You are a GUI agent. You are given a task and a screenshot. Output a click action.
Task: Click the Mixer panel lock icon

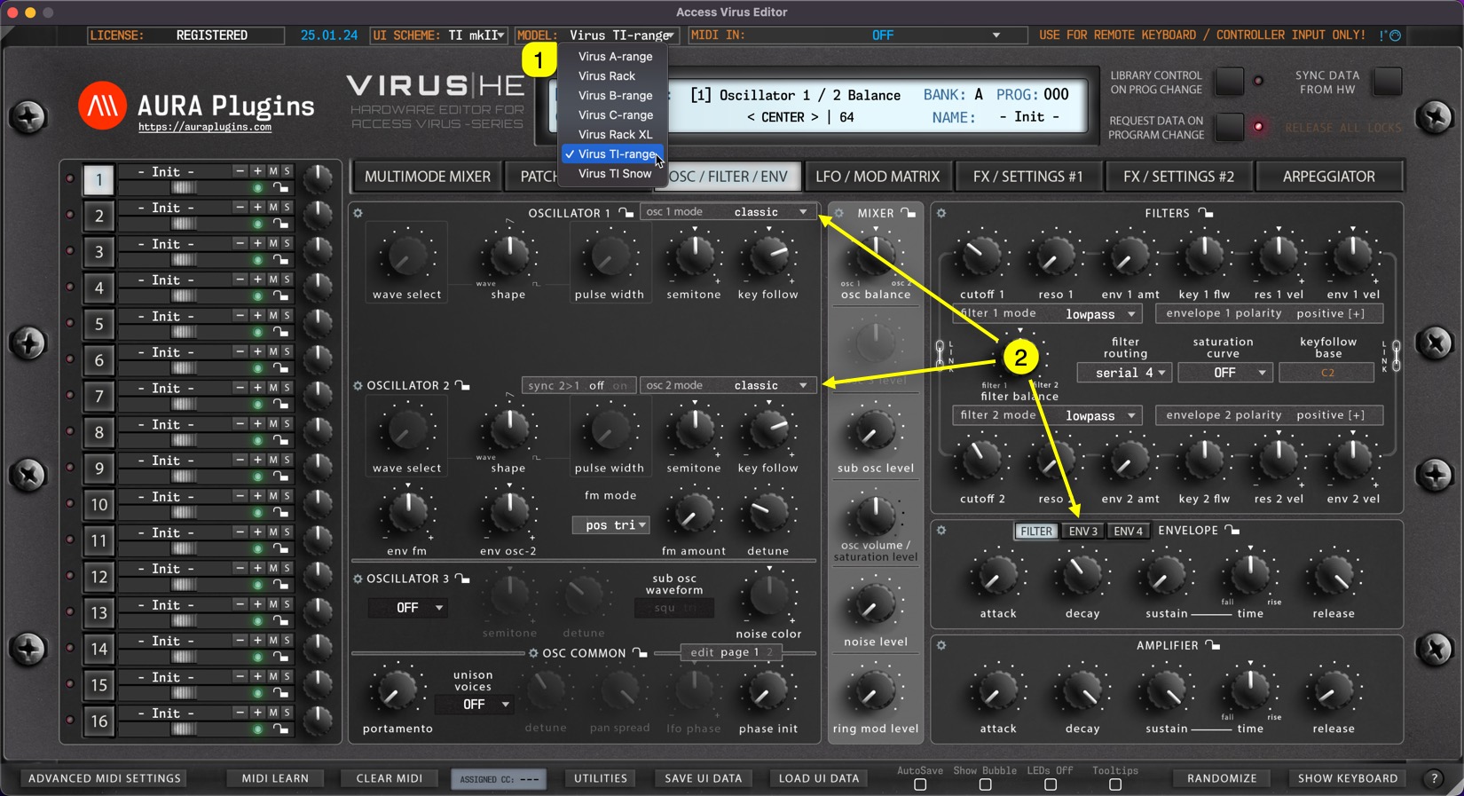tap(909, 213)
